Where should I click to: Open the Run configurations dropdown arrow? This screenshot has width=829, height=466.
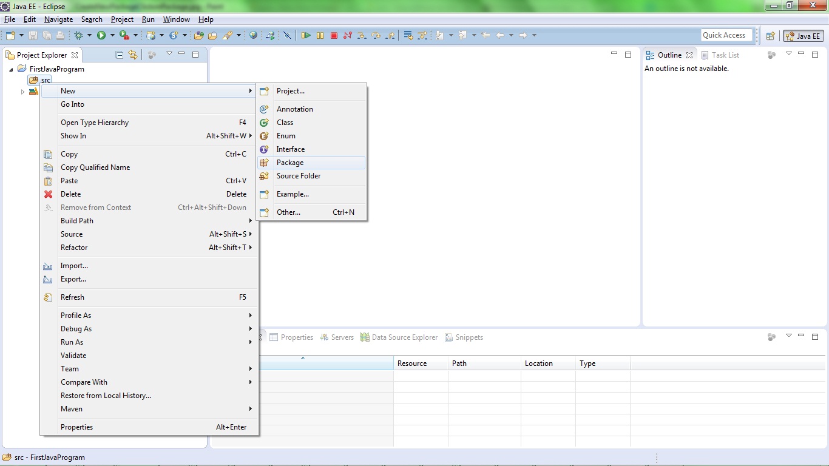(x=112, y=36)
